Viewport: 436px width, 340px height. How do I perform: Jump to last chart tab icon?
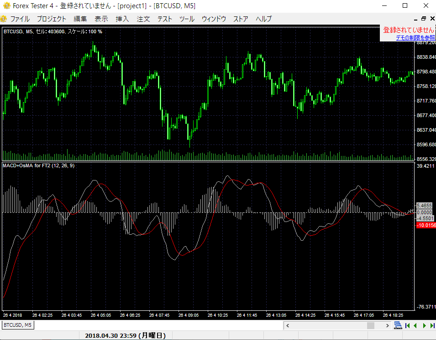click(432, 325)
